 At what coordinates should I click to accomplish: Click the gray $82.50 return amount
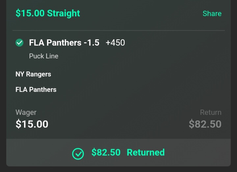click(x=205, y=124)
